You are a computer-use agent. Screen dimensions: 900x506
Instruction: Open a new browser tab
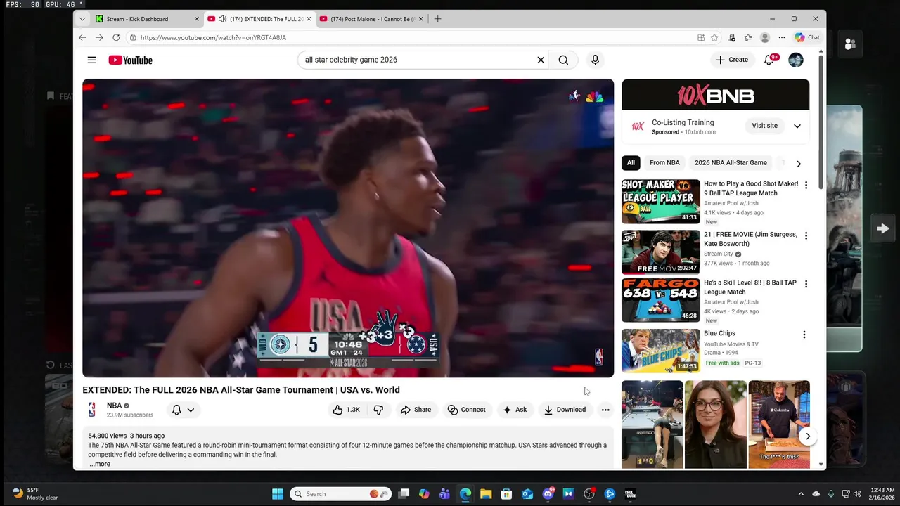437,19
